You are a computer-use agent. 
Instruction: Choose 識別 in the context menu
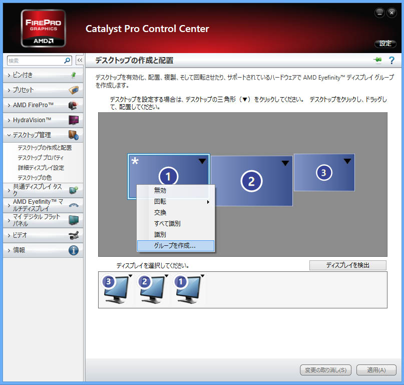point(176,235)
